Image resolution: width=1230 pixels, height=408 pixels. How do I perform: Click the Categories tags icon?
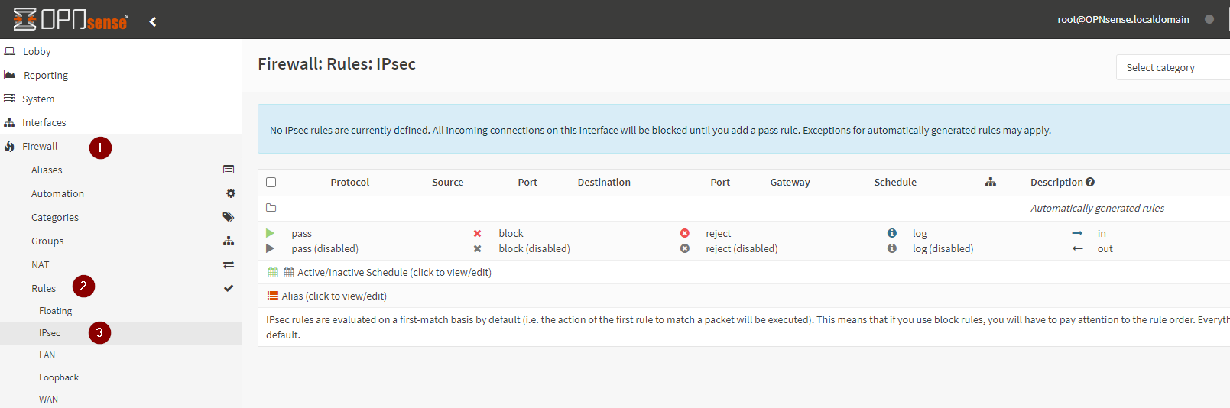coord(228,217)
